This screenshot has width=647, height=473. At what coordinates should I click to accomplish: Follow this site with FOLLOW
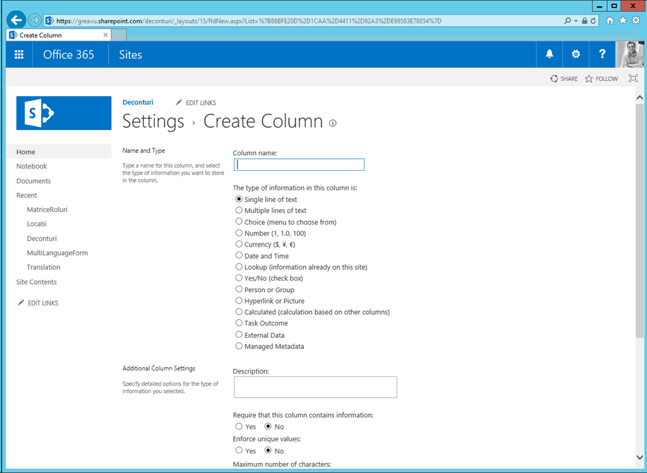(601, 79)
